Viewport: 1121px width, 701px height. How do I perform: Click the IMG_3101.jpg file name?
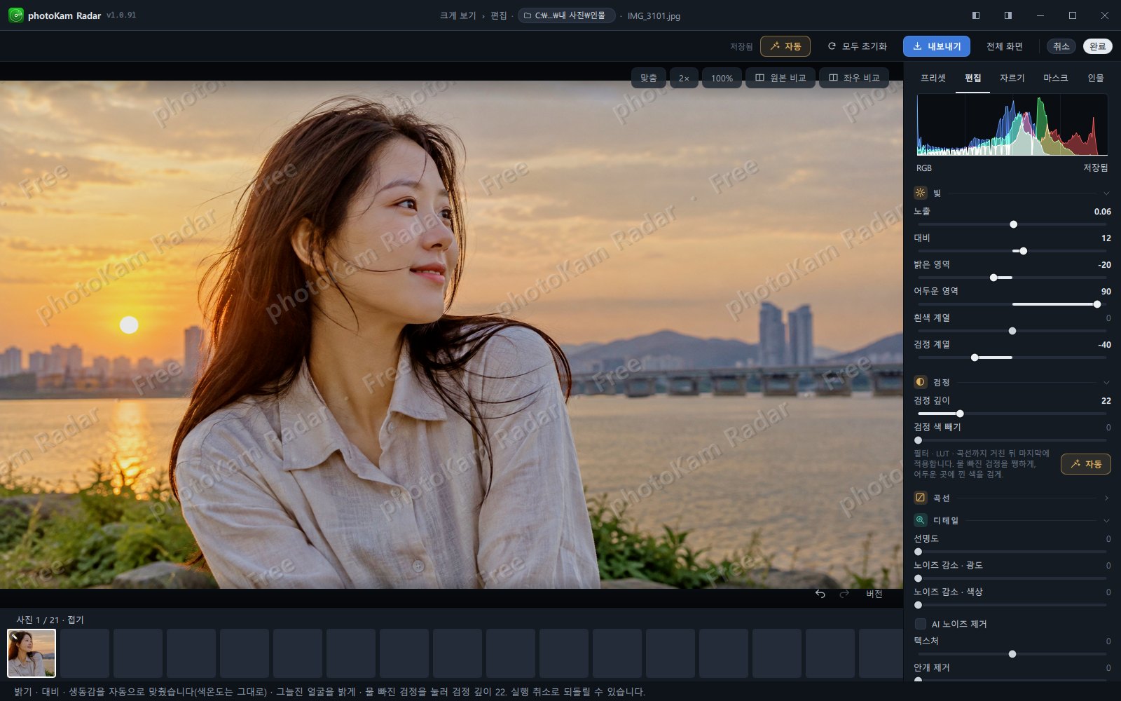click(x=654, y=15)
